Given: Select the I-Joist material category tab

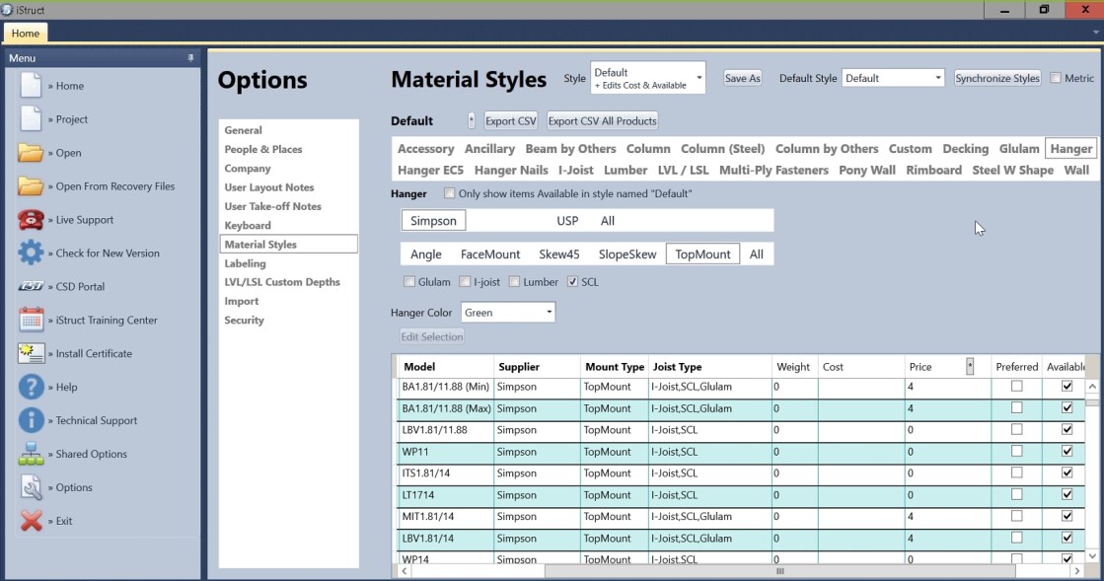Looking at the screenshot, I should click(x=576, y=170).
